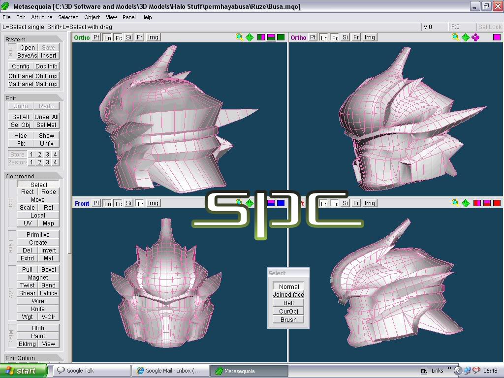Open the Attribute menu
This screenshot has height=378, width=504.
point(42,17)
